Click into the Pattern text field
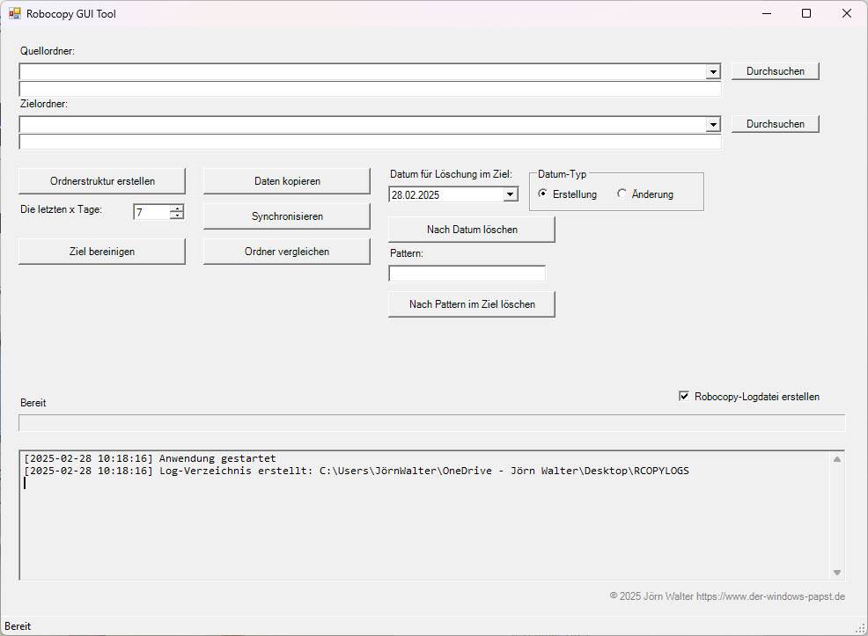This screenshot has height=636, width=868. point(467,274)
